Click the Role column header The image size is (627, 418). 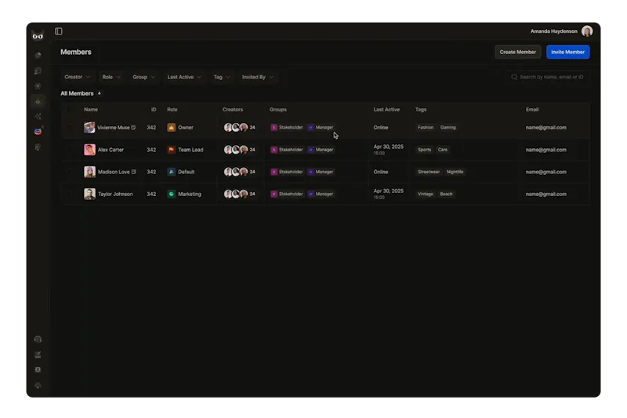tap(172, 110)
